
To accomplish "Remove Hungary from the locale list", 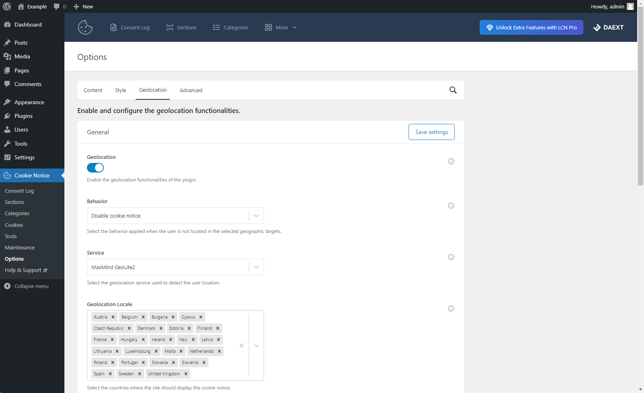I will click(143, 340).
